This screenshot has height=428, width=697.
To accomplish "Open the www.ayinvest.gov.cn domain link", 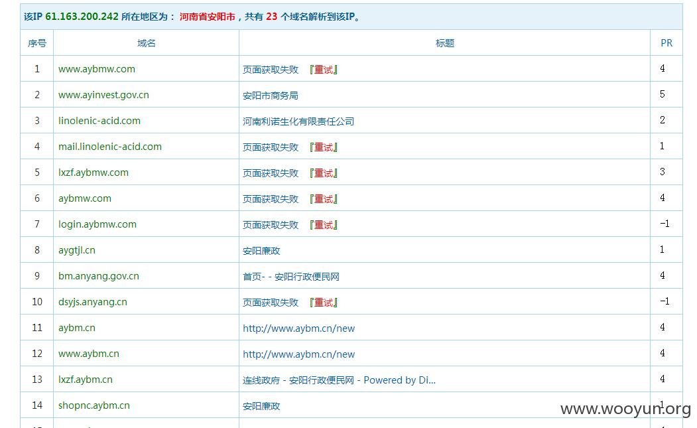I will pos(103,95).
